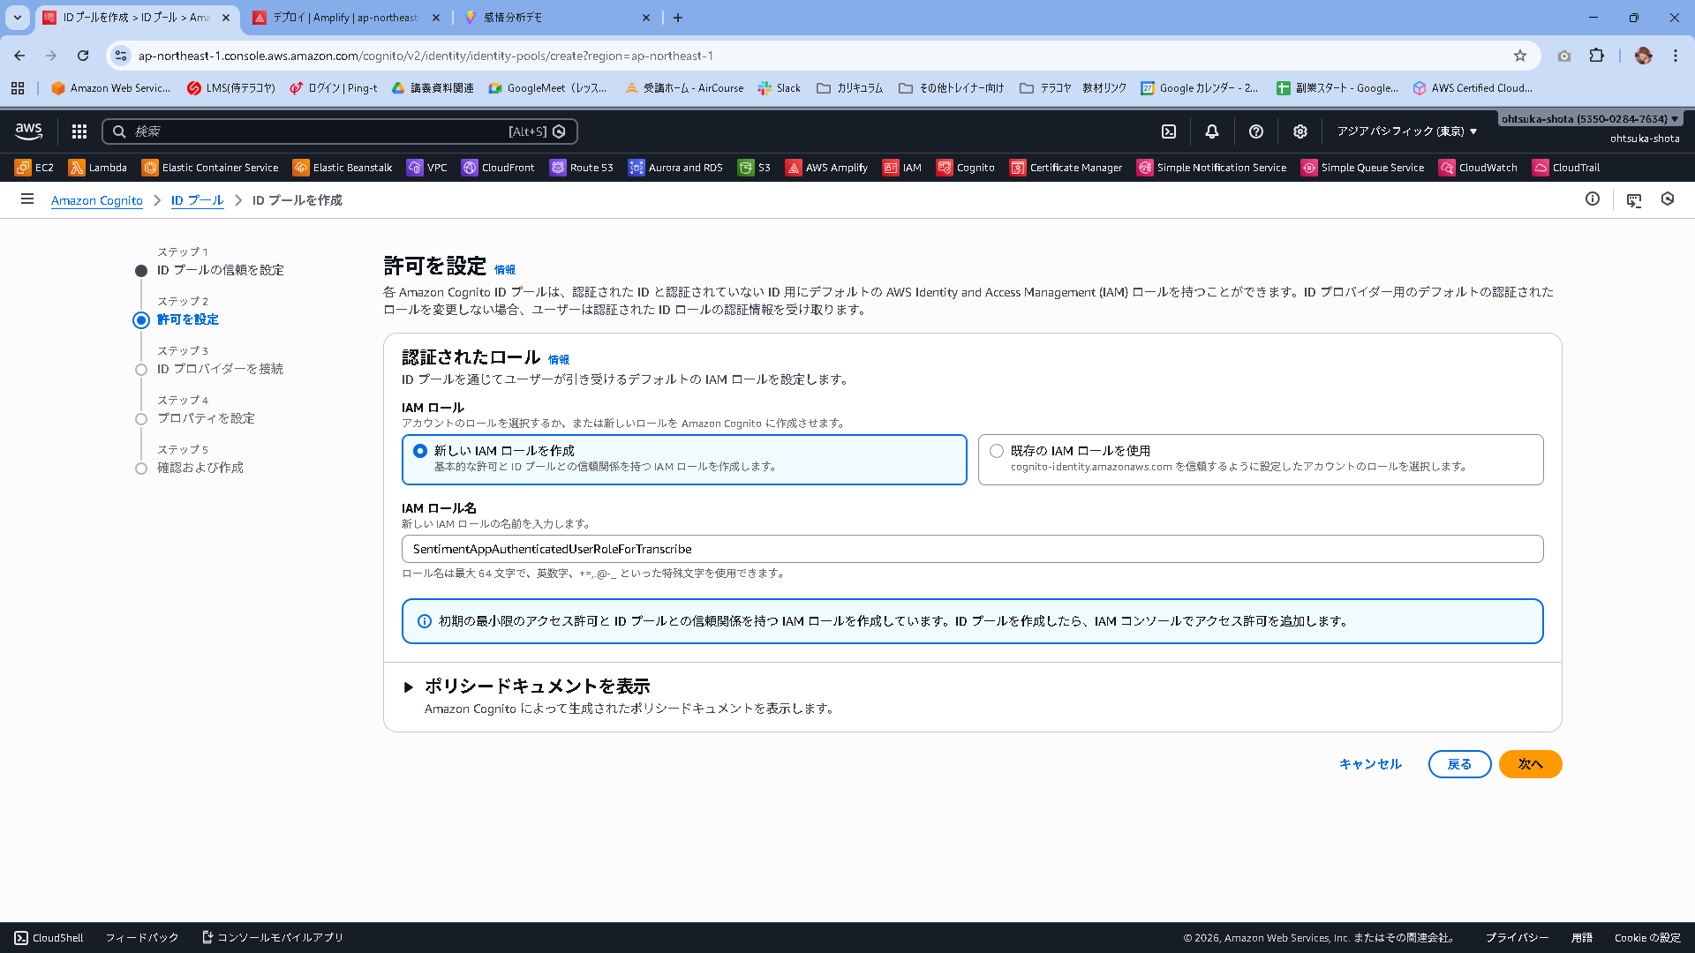Click the IAM ロール名 text field

[x=971, y=549]
